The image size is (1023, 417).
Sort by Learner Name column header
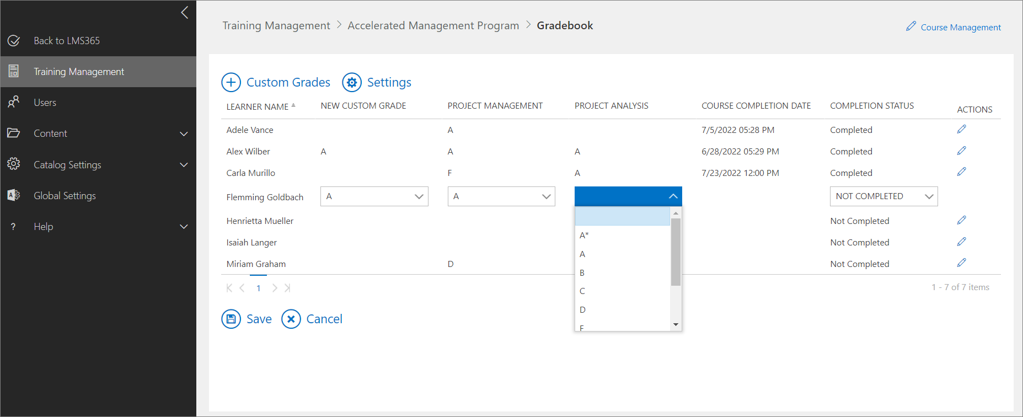[258, 106]
